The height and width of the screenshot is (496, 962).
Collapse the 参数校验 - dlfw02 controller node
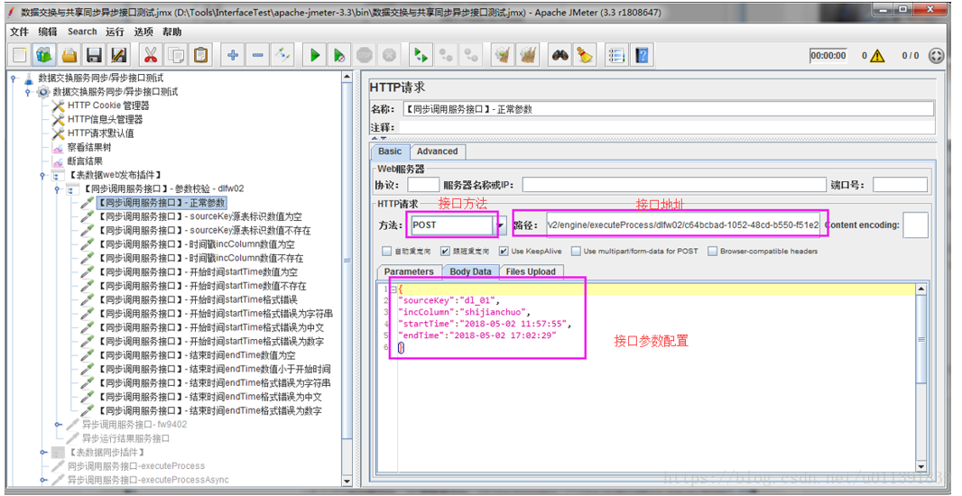click(57, 188)
